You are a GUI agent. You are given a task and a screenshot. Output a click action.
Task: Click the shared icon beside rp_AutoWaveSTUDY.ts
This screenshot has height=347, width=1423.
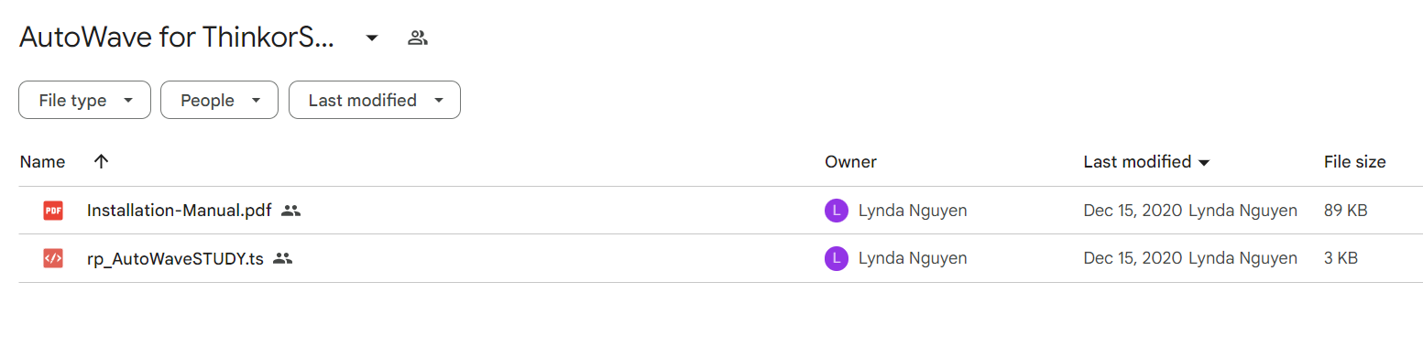click(283, 259)
